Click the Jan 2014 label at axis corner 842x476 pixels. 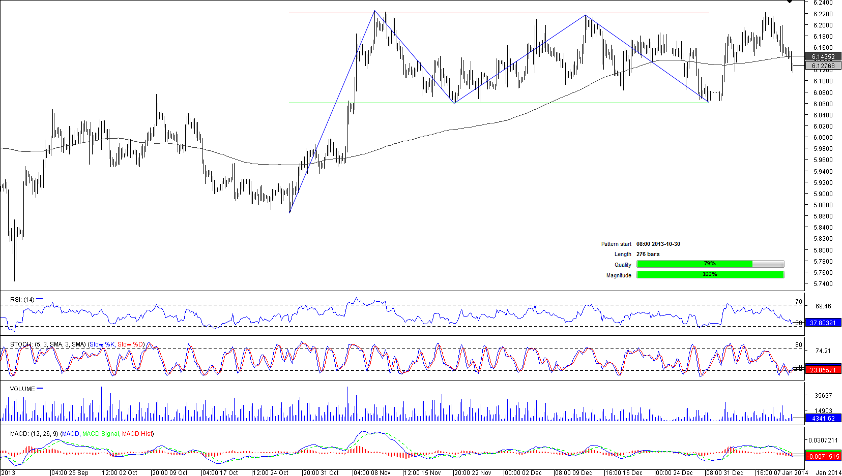[x=828, y=473]
